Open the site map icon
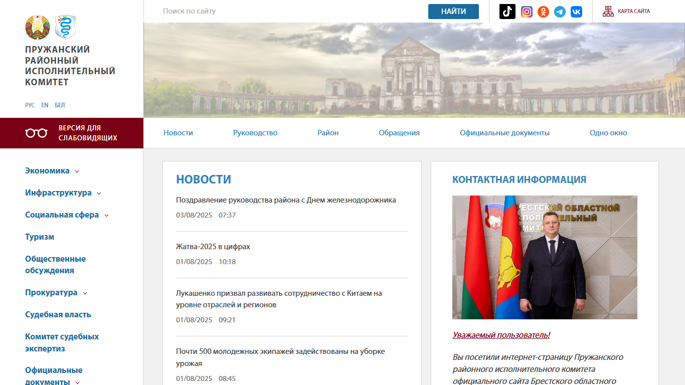 (608, 12)
